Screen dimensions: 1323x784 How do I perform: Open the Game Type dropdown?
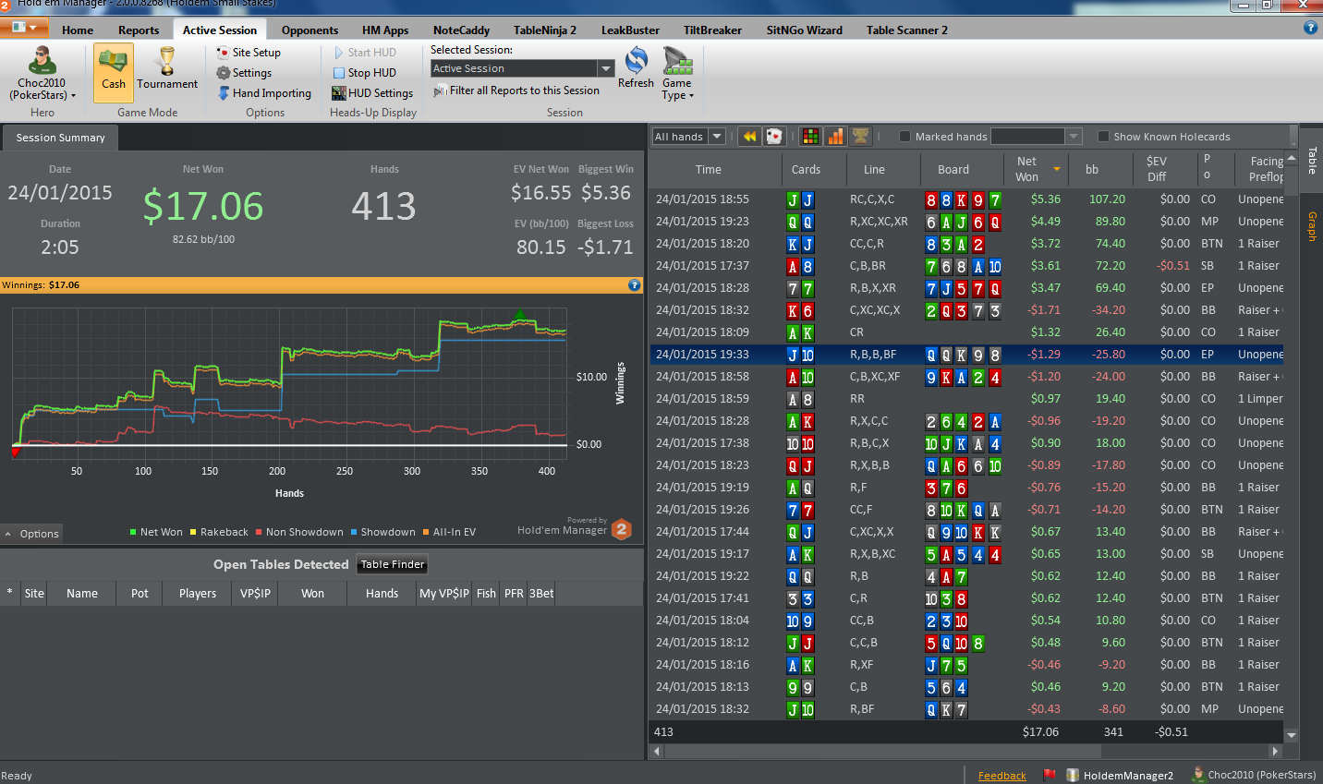[677, 73]
